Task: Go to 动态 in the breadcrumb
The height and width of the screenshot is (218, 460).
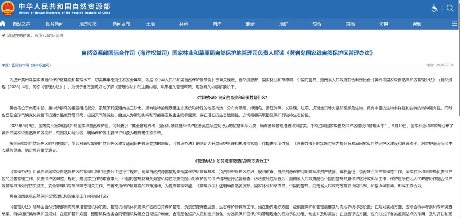Action: (49, 36)
